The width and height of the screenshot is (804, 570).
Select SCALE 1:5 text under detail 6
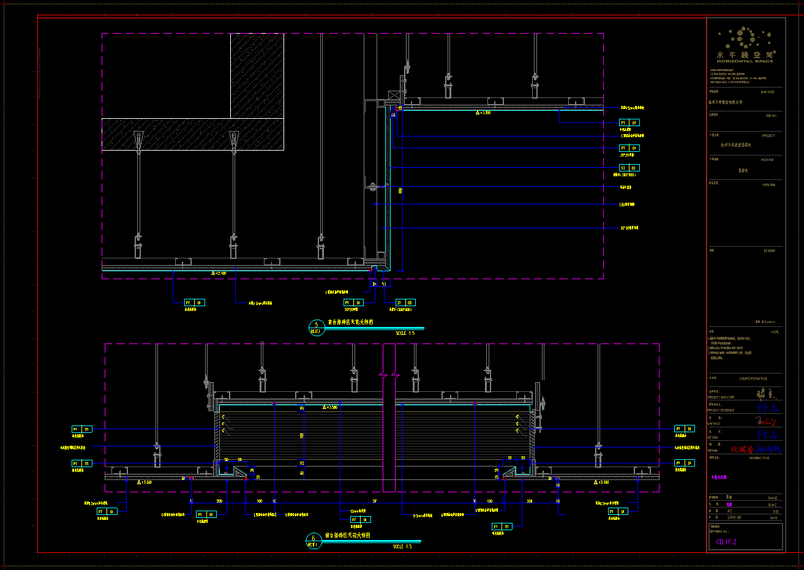402,546
